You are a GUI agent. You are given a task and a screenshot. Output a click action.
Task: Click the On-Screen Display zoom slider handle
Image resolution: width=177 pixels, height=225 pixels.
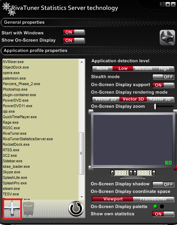click(x=156, y=106)
